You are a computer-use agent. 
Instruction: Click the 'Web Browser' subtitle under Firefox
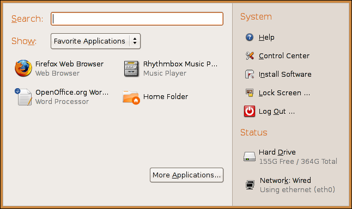57,73
